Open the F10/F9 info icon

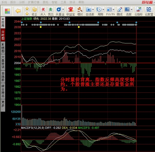pos(109,10)
